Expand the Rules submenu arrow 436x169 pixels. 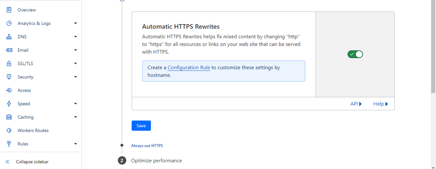coord(76,144)
